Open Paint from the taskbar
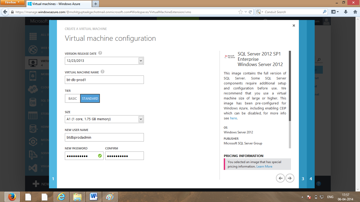The width and height of the screenshot is (360, 202). click(110, 197)
